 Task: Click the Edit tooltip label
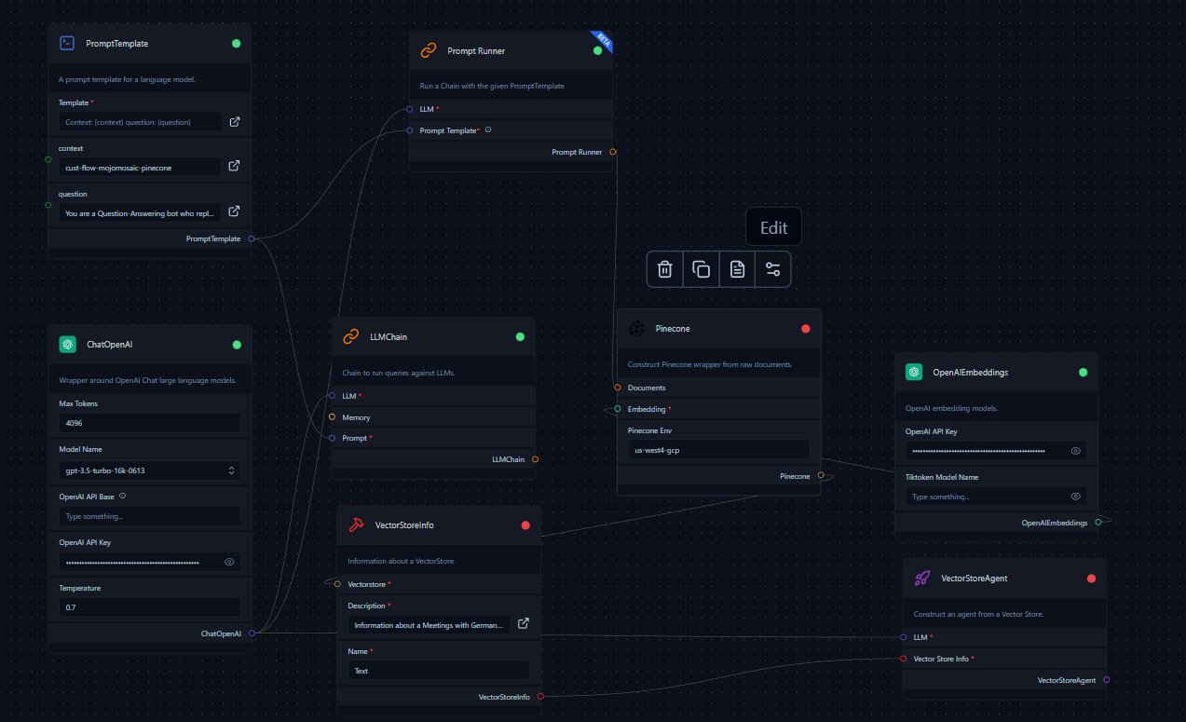774,227
